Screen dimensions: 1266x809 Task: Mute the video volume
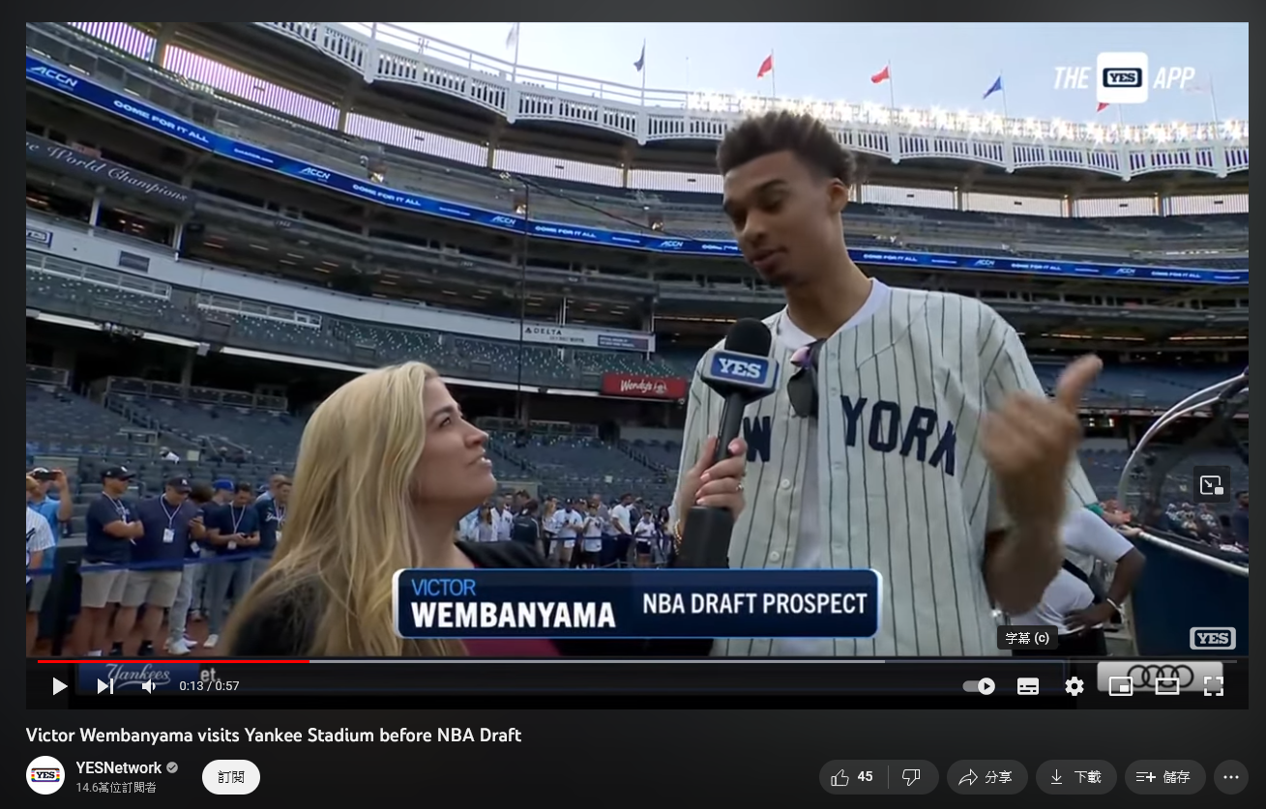(149, 686)
